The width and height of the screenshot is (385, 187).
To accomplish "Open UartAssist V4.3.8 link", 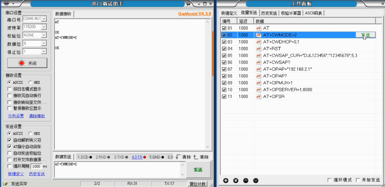I will [195, 14].
